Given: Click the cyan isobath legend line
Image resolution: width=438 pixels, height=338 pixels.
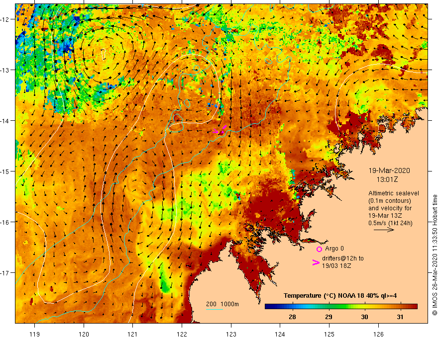Looking at the screenshot, I should coord(214,309).
